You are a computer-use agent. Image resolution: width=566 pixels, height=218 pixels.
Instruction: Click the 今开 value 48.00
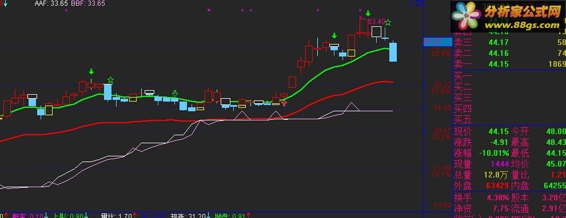point(556,131)
